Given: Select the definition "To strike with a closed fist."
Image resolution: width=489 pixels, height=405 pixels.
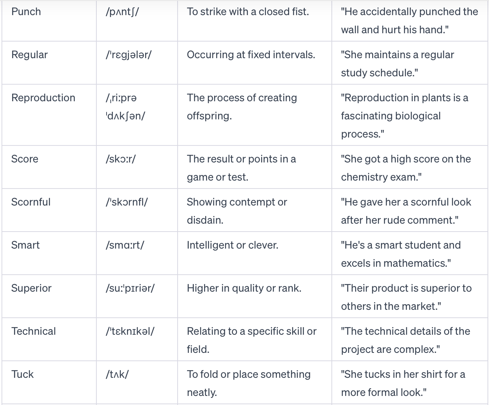Looking at the screenshot, I should (248, 12).
